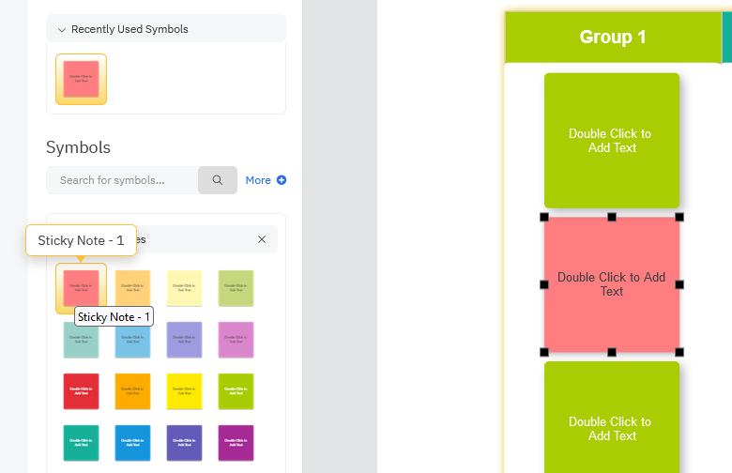Choose the dark magenta sticky note symbol

click(236, 442)
